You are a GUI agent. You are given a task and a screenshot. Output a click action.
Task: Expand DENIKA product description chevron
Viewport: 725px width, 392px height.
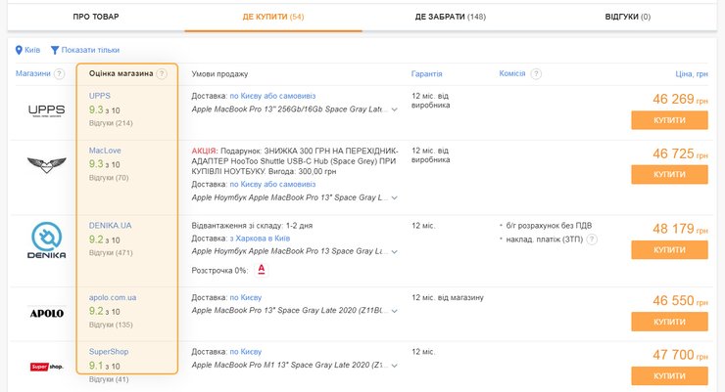394,252
